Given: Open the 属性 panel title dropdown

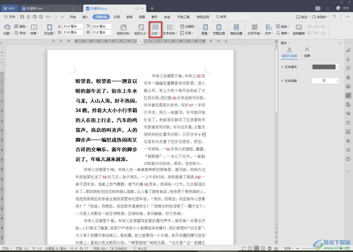Looking at the screenshot, I should [285, 43].
